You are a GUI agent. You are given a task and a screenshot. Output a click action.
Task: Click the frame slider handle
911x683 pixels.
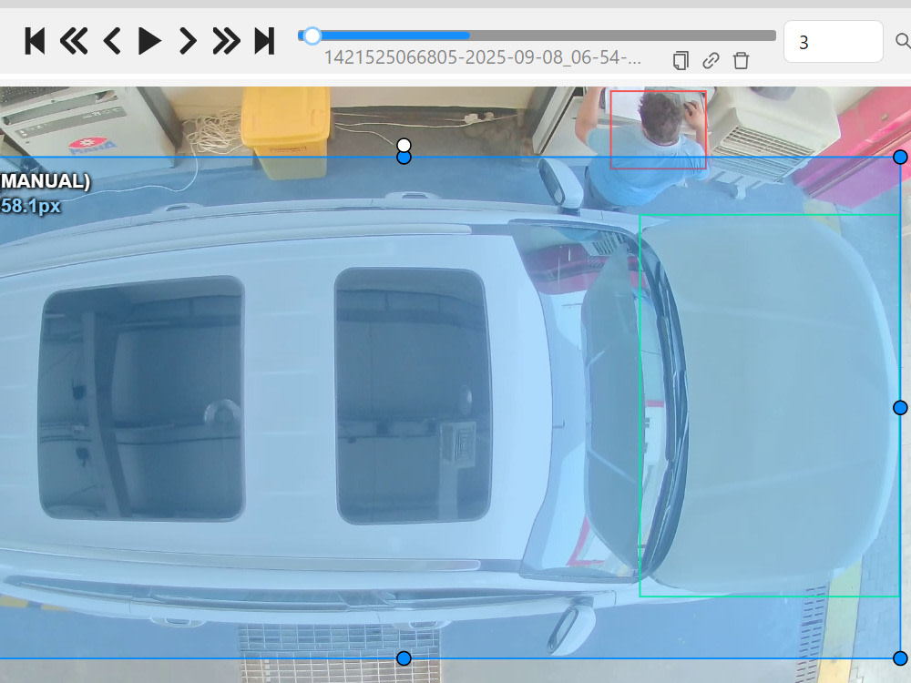[312, 36]
